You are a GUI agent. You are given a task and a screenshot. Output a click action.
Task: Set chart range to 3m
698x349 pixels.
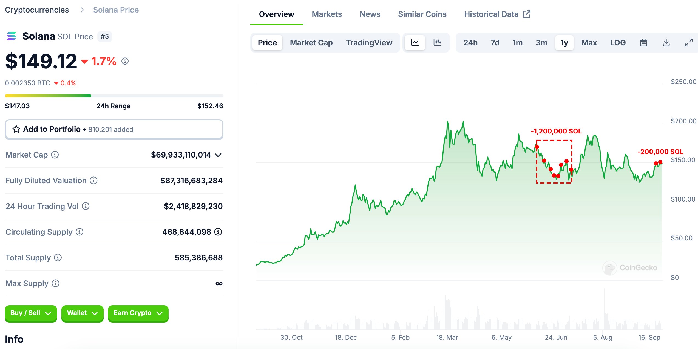pos(541,43)
